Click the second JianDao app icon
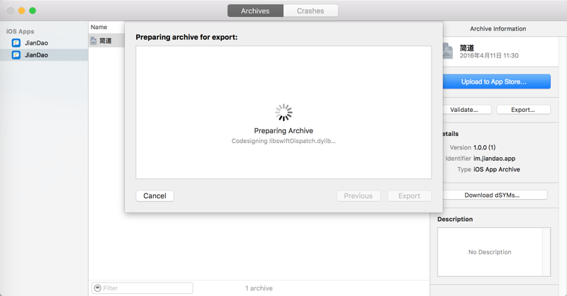Screen dimensions: 567x296 pos(16,55)
